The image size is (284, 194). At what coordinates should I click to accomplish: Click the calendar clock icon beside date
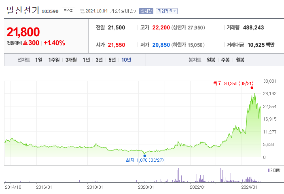[x=82, y=12]
